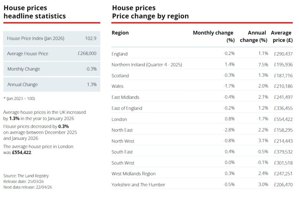Click North East monthly change -2.8%
299x201 pixels.
pyautogui.click(x=228, y=130)
